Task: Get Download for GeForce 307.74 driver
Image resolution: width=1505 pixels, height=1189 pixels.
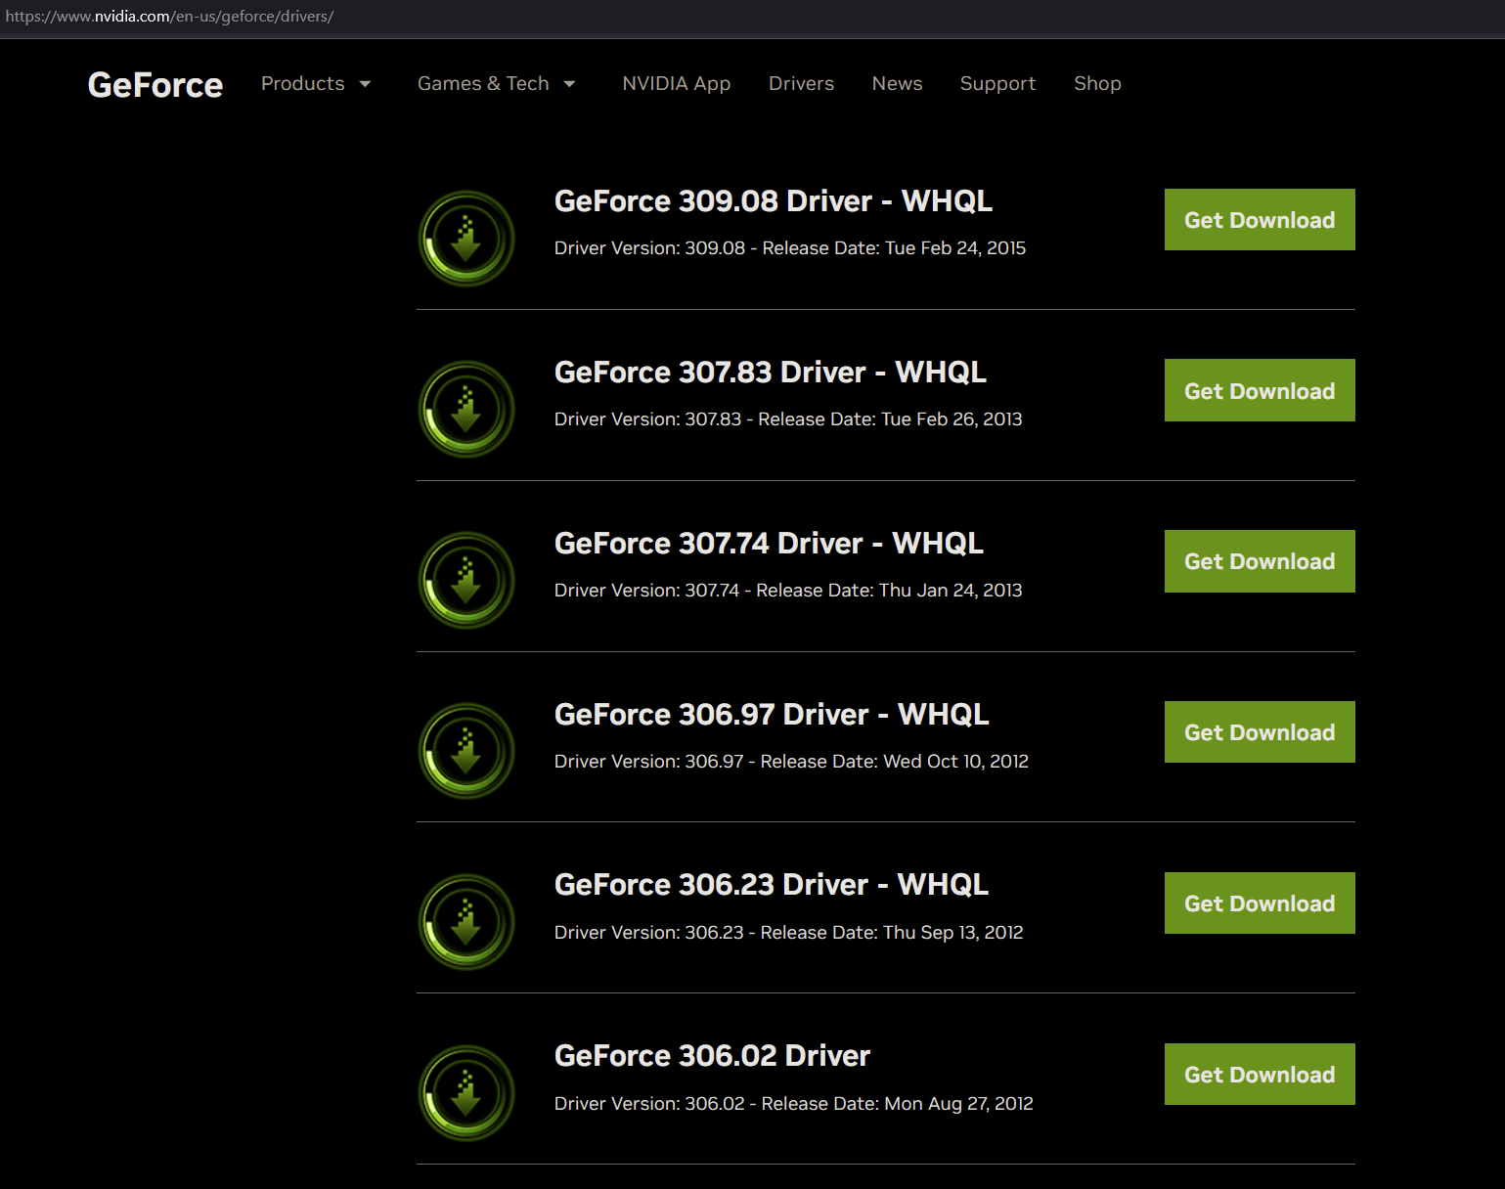Action: [x=1260, y=561]
